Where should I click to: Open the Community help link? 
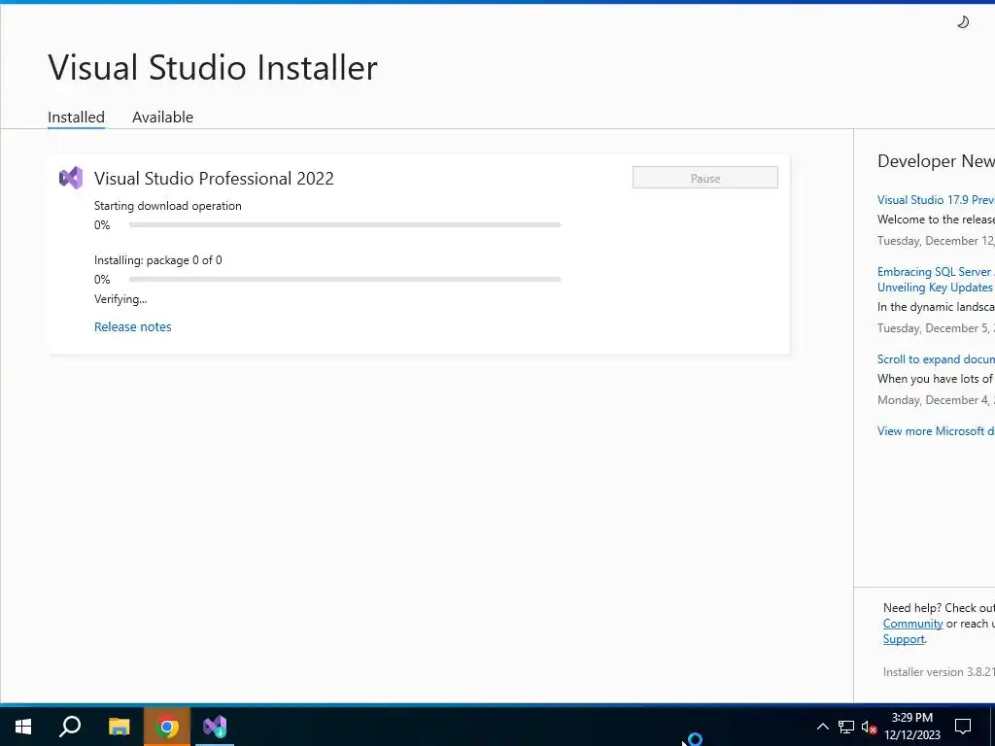[912, 624]
